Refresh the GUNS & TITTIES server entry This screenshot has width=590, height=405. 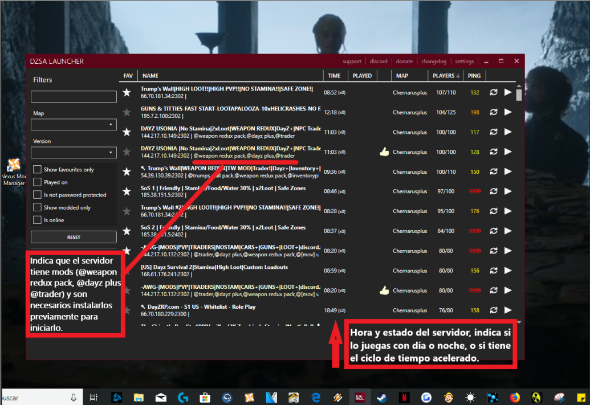click(x=494, y=112)
